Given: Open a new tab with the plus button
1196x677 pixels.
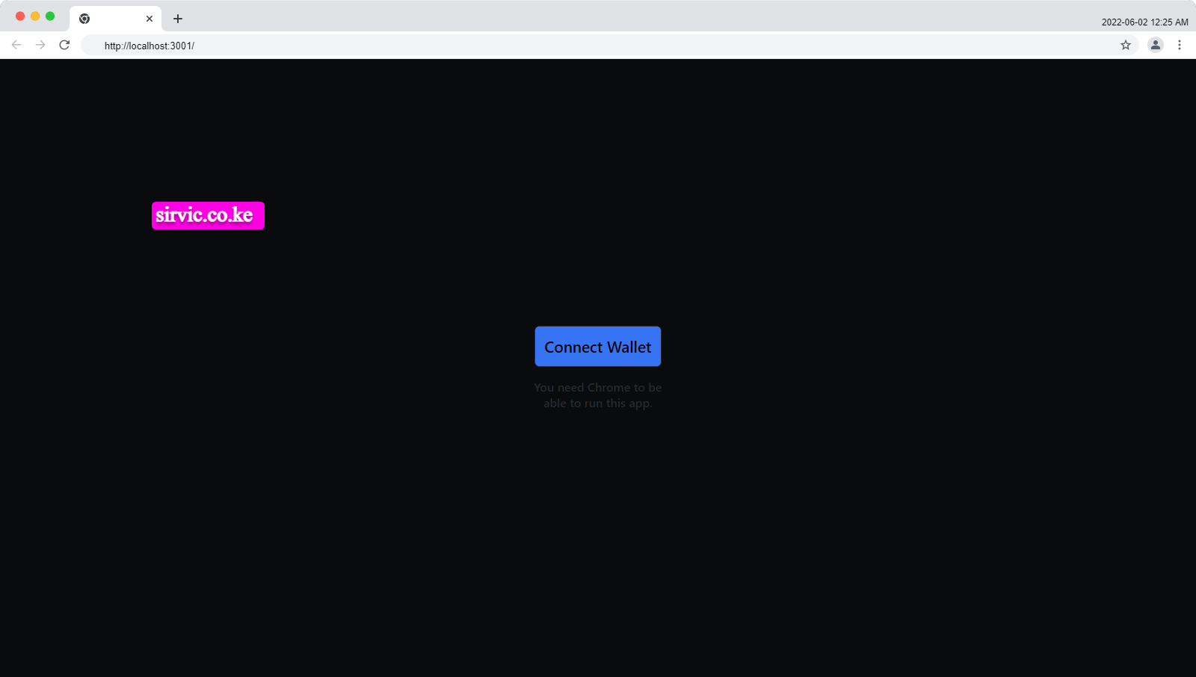Looking at the screenshot, I should pos(178,19).
